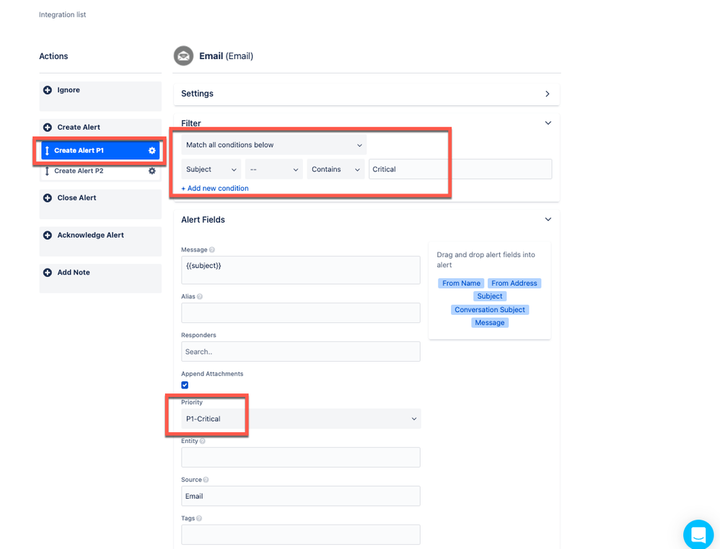Click the Message text area with {{subject}}
The image size is (720, 549).
pyautogui.click(x=301, y=270)
